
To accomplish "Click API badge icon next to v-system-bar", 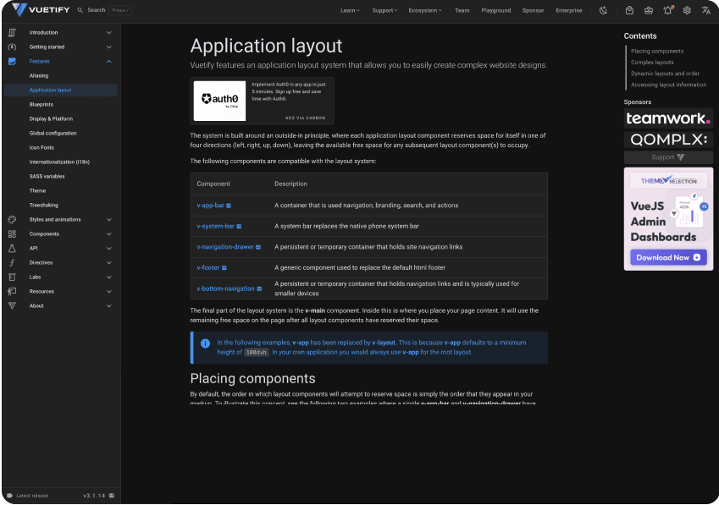I will [x=239, y=226].
